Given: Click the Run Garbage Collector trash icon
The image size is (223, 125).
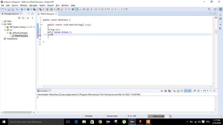Looking at the screenshot, I should pyautogui.click(x=170, y=116).
